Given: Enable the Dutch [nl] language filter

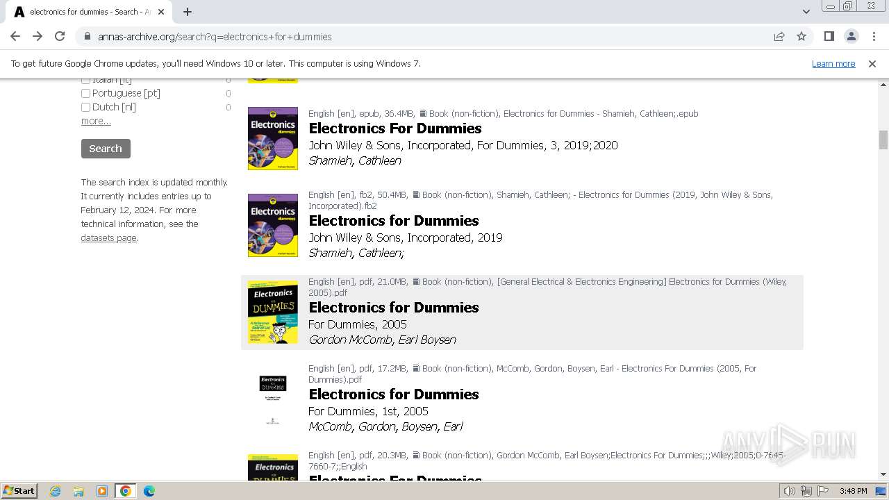Looking at the screenshot, I should tap(85, 107).
